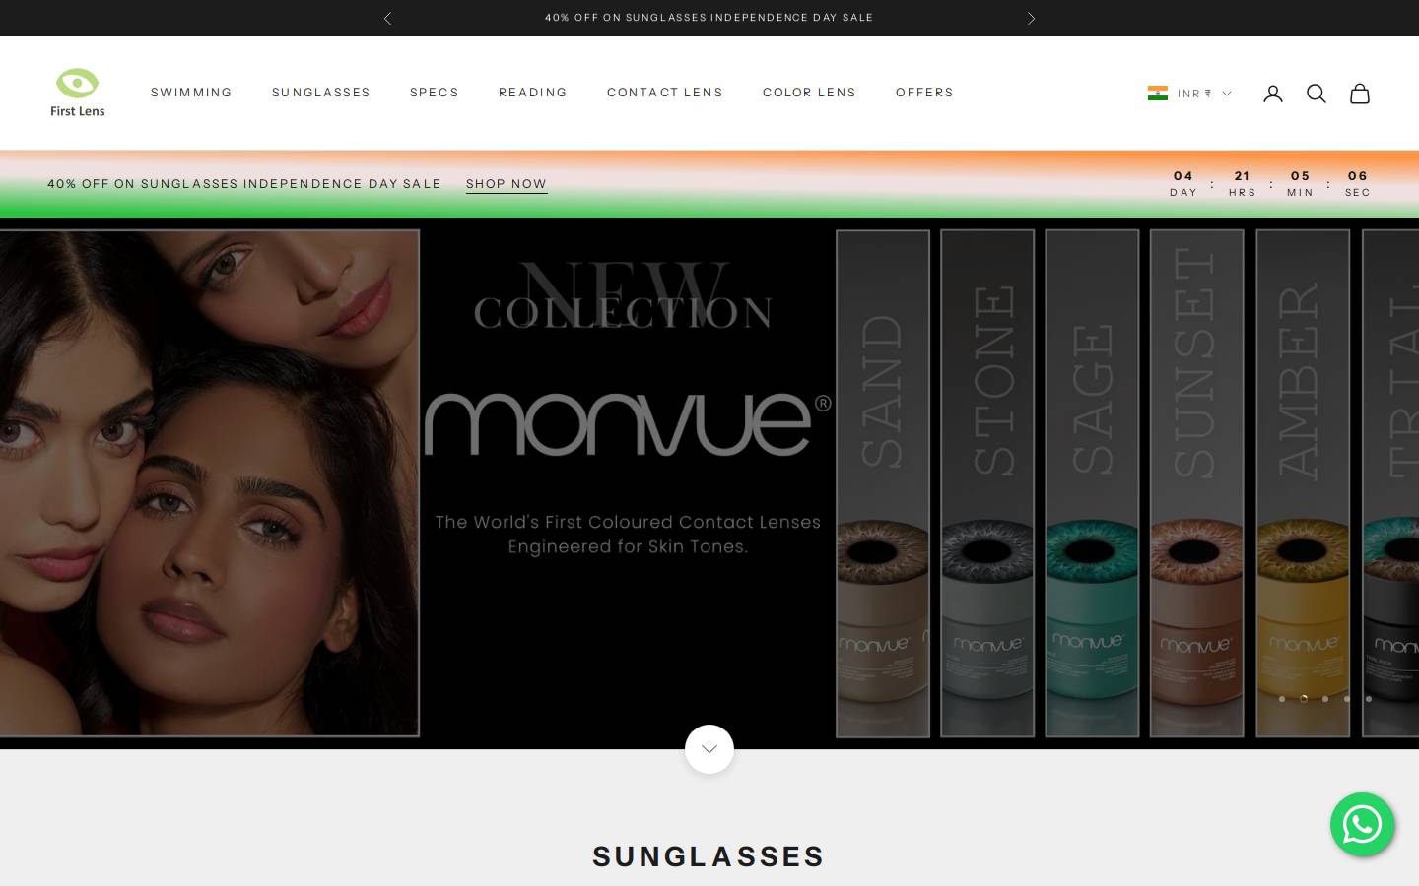This screenshot has height=886, width=1419.
Task: Open the Sunglasses menu
Action: 321,93
